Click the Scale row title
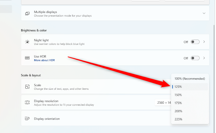The height and width of the screenshot is (133, 216). click(x=38, y=85)
